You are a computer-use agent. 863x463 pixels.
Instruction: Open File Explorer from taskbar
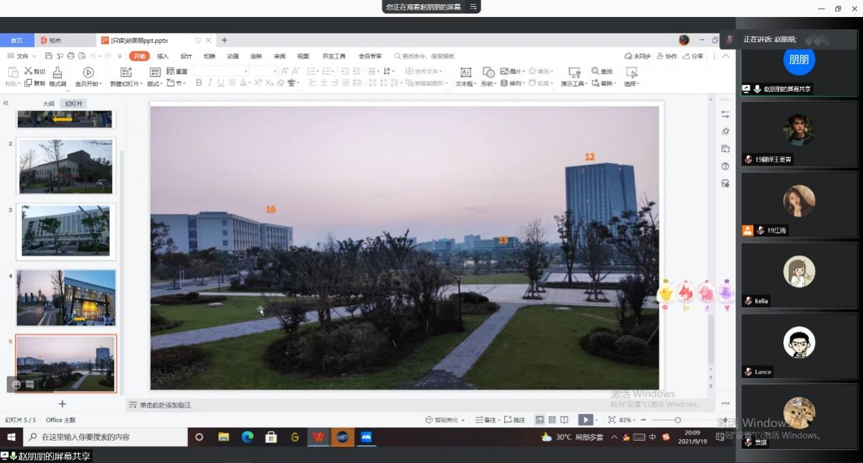[223, 437]
